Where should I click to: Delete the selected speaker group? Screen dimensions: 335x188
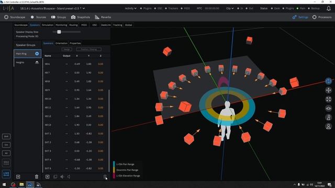tap(37, 177)
